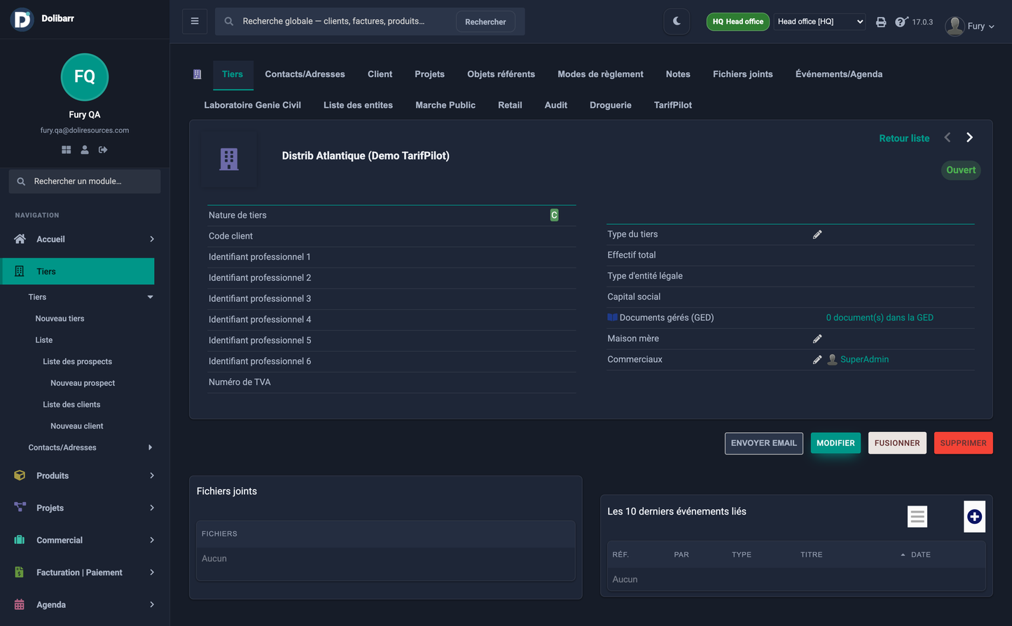This screenshot has height=626, width=1012.
Task: Go to next record with right arrow
Action: click(x=970, y=137)
